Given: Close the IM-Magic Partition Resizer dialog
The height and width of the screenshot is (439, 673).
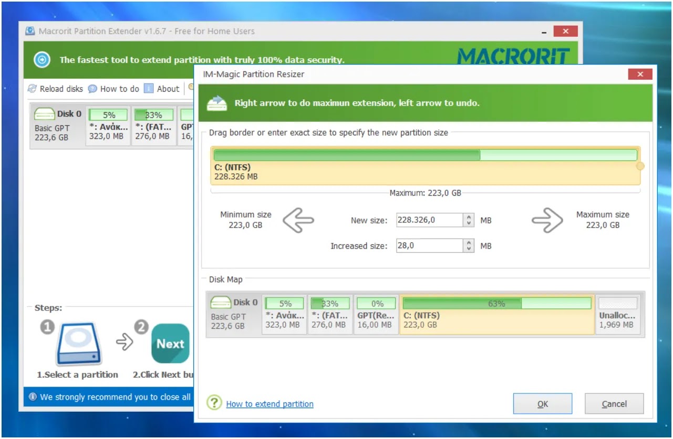Looking at the screenshot, I should 640,74.
